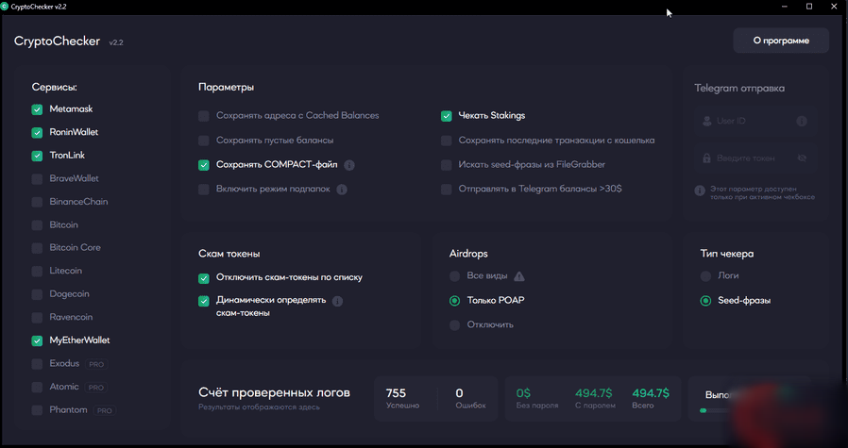Check the Bitcoin Core option

(x=37, y=248)
